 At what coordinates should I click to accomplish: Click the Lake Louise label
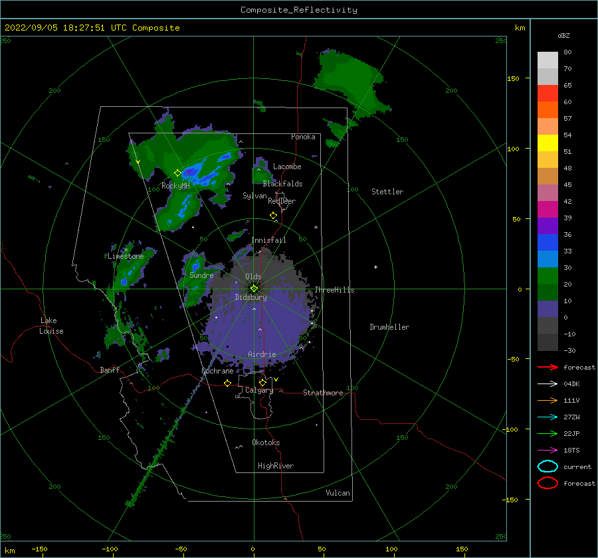click(x=51, y=326)
